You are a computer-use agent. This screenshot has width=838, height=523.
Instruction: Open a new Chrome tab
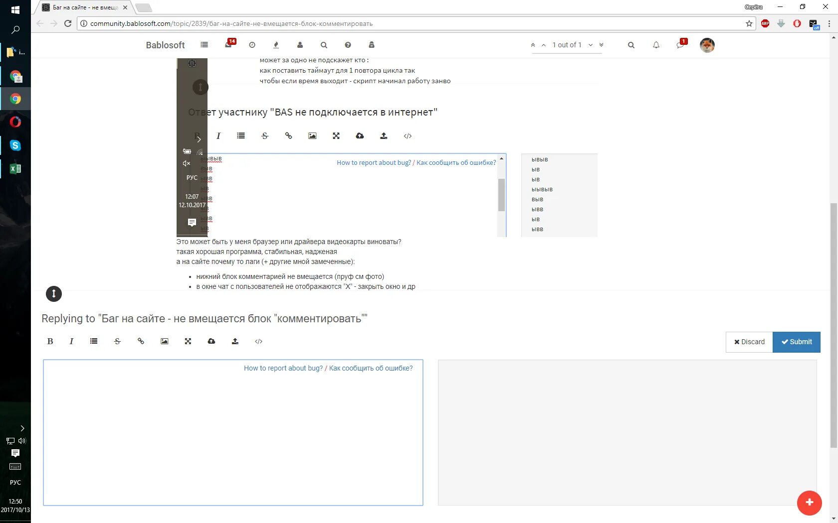(x=143, y=7)
